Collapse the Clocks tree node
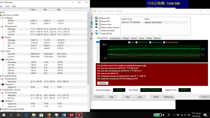The height and width of the screenshot is (118, 210). point(1,51)
